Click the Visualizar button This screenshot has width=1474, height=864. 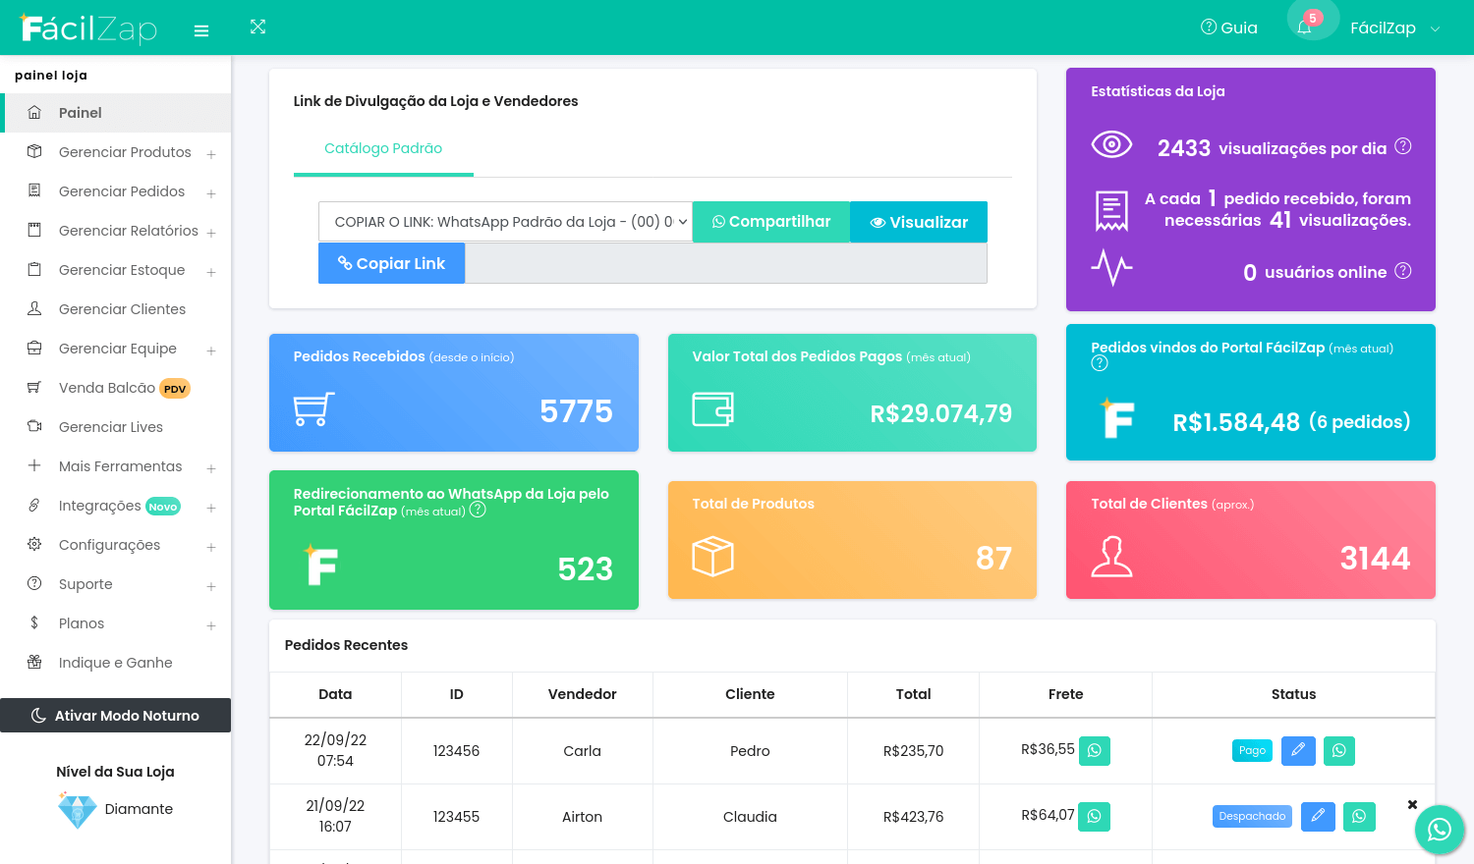click(919, 222)
